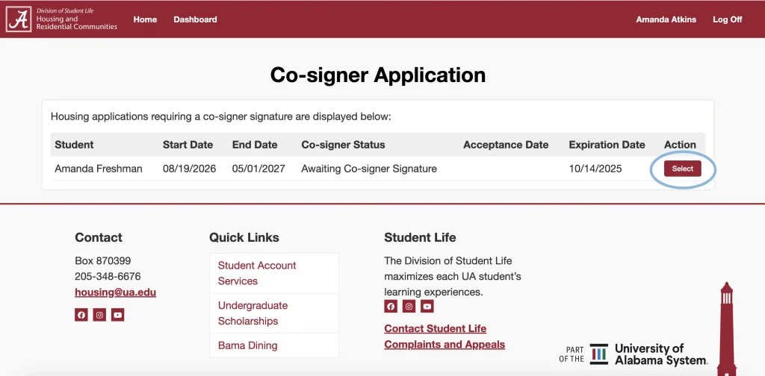Click the University of Alabama logo
The width and height of the screenshot is (765, 376).
pyautogui.click(x=19, y=19)
